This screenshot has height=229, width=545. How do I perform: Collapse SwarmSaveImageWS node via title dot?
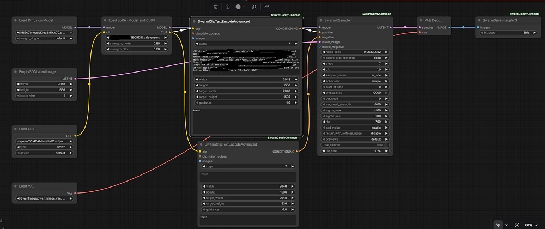(x=479, y=21)
